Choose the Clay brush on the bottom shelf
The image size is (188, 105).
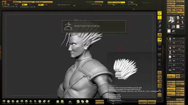coord(13,102)
